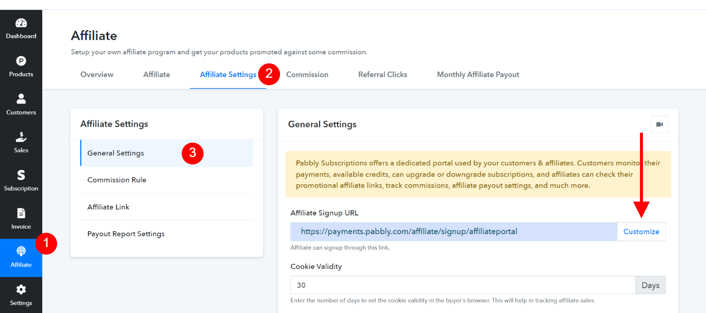Screen dimensions: 706x313
Task: Go to Products sidebar icon
Action: point(21,61)
